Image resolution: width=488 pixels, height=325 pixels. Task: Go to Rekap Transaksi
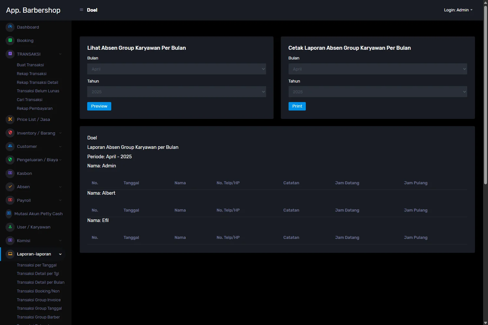pos(32,74)
